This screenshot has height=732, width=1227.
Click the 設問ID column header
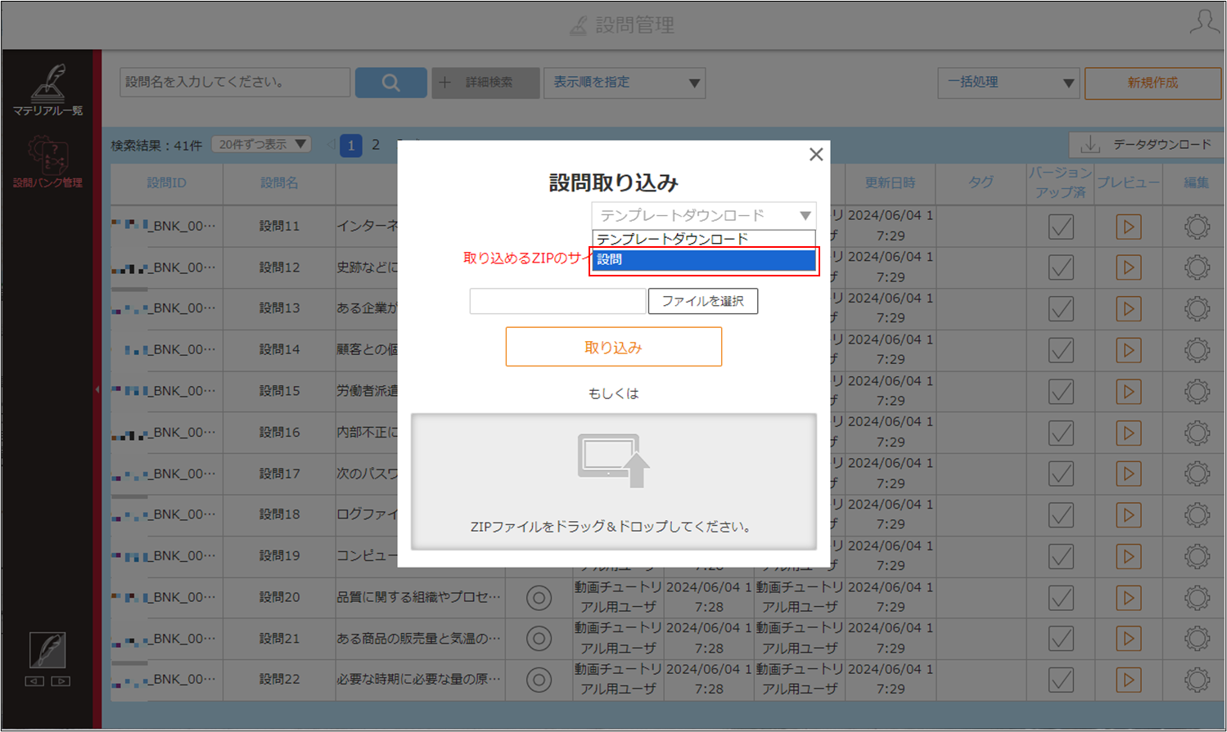coord(167,183)
